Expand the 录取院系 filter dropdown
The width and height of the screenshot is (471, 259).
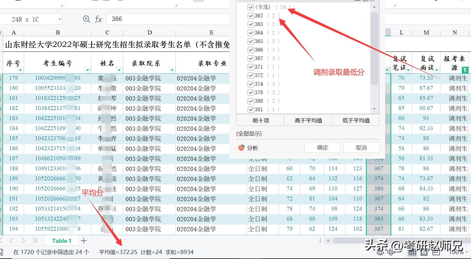[172, 70]
